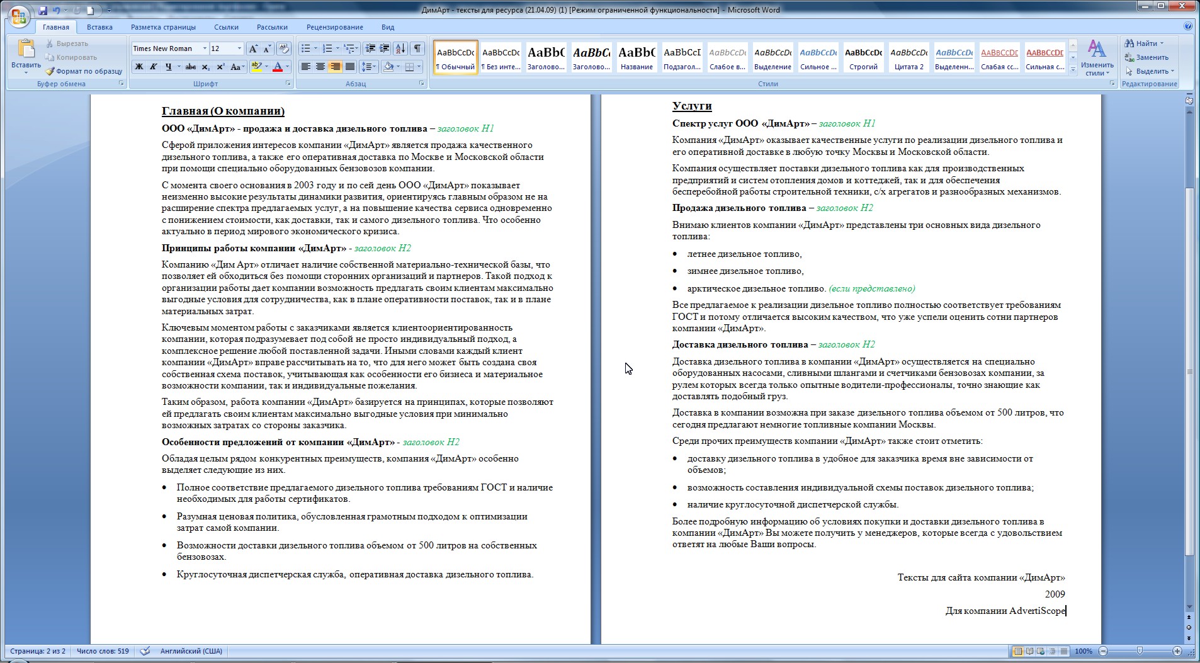Switch to full screen reading view icon
The height and width of the screenshot is (663, 1200).
point(1029,651)
